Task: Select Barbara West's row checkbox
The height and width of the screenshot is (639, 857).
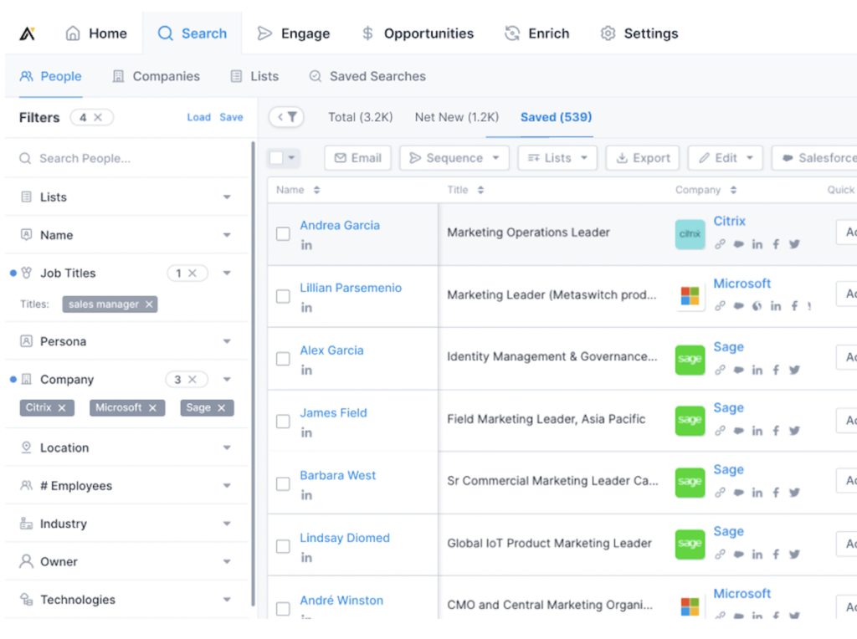Action: 283,484
